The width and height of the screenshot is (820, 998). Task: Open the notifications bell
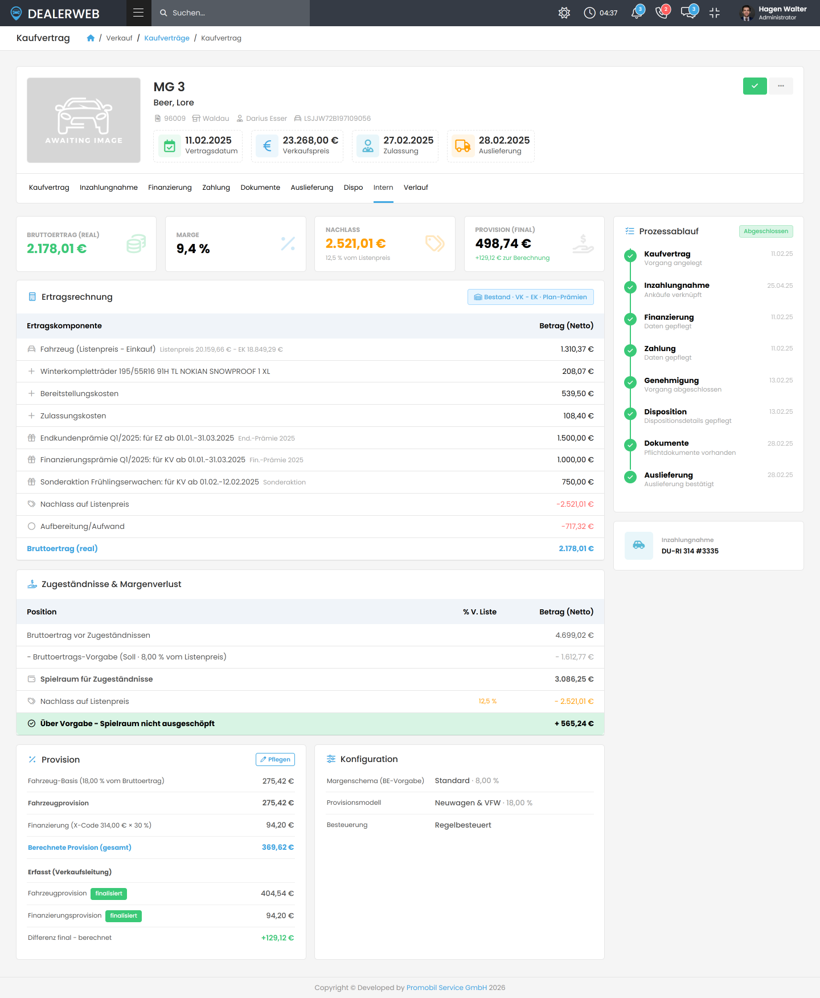tap(637, 13)
